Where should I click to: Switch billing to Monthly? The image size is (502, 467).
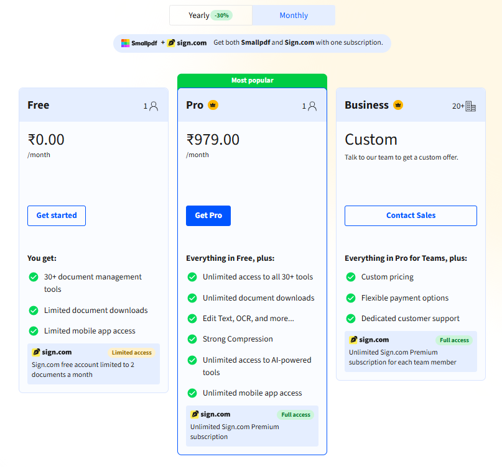294,16
